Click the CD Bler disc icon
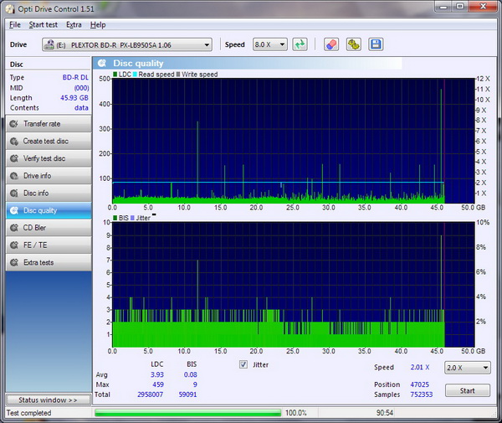502x423 pixels. click(13, 228)
